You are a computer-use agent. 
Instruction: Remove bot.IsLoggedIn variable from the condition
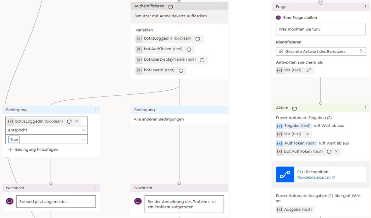coord(76,121)
